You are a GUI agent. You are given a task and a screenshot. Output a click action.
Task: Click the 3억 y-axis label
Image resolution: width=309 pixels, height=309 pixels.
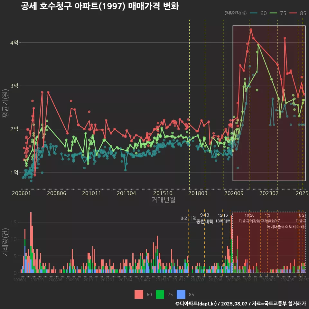pyautogui.click(x=14, y=86)
